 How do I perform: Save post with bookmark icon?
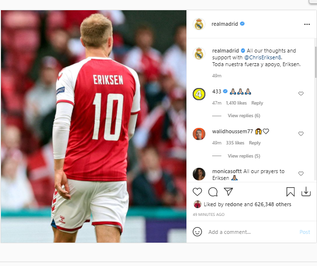coord(290,192)
